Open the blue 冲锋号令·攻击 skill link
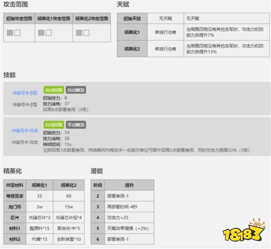The height and width of the screenshot is (249, 271). [x=24, y=131]
